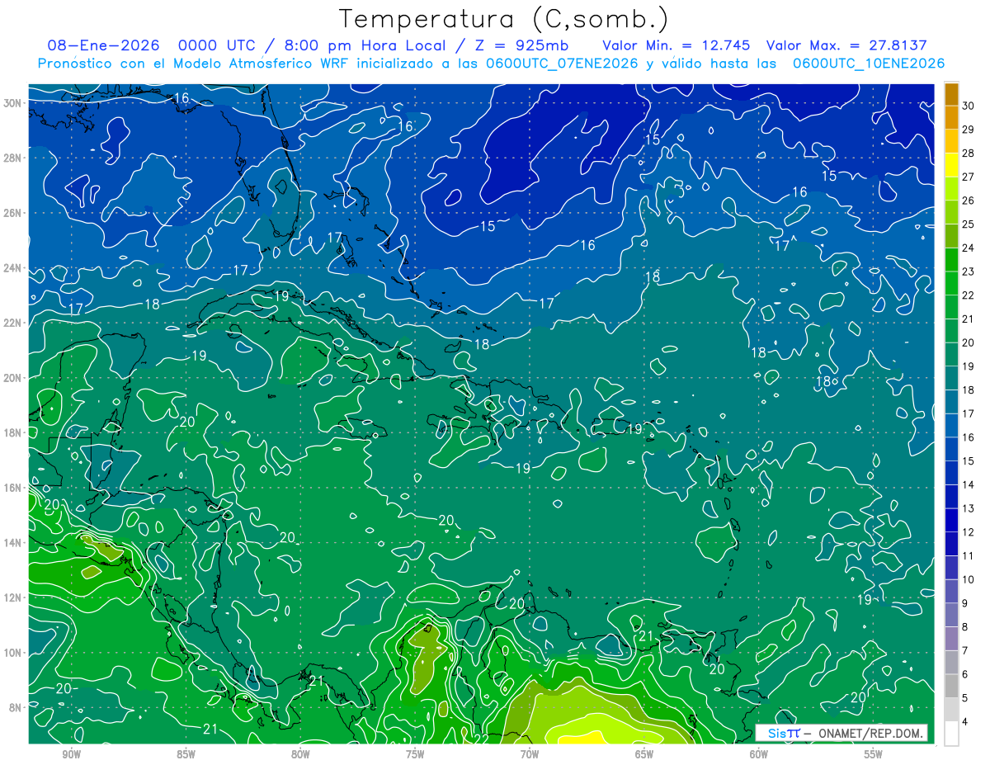Click the color-scale label 12

click(968, 532)
